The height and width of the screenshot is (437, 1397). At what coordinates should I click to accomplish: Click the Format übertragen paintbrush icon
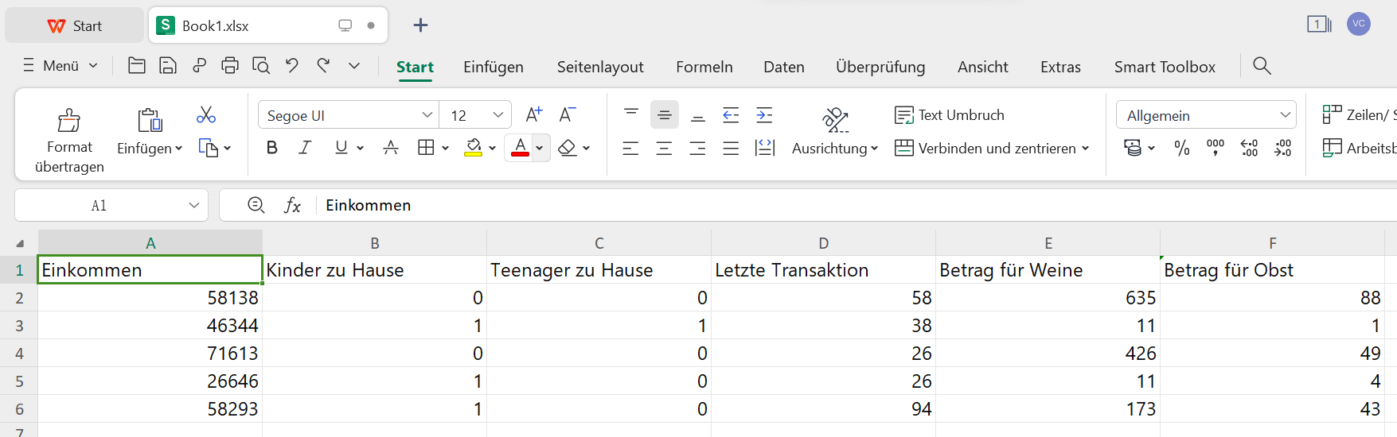coord(69,121)
